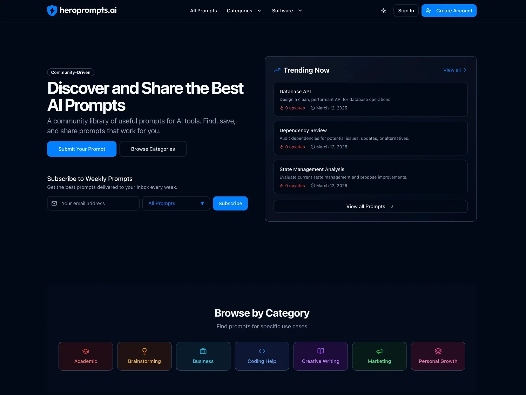The height and width of the screenshot is (395, 526).
Task: Click the open book Creative Writing icon
Action: pyautogui.click(x=321, y=351)
